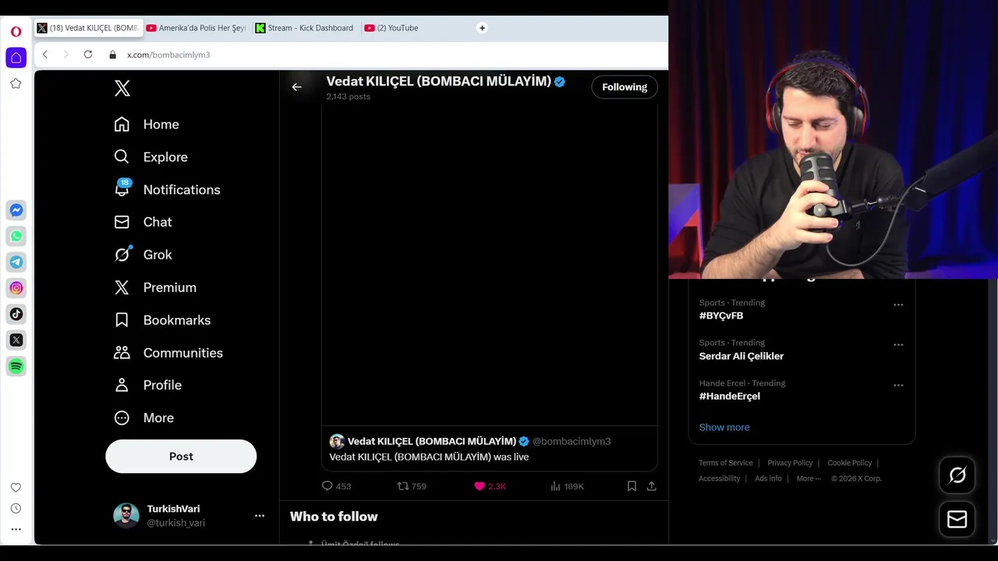Image resolution: width=998 pixels, height=561 pixels.
Task: Open Profile in sidebar
Action: [147, 385]
